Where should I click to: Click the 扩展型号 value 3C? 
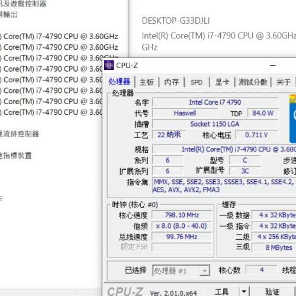245,171
